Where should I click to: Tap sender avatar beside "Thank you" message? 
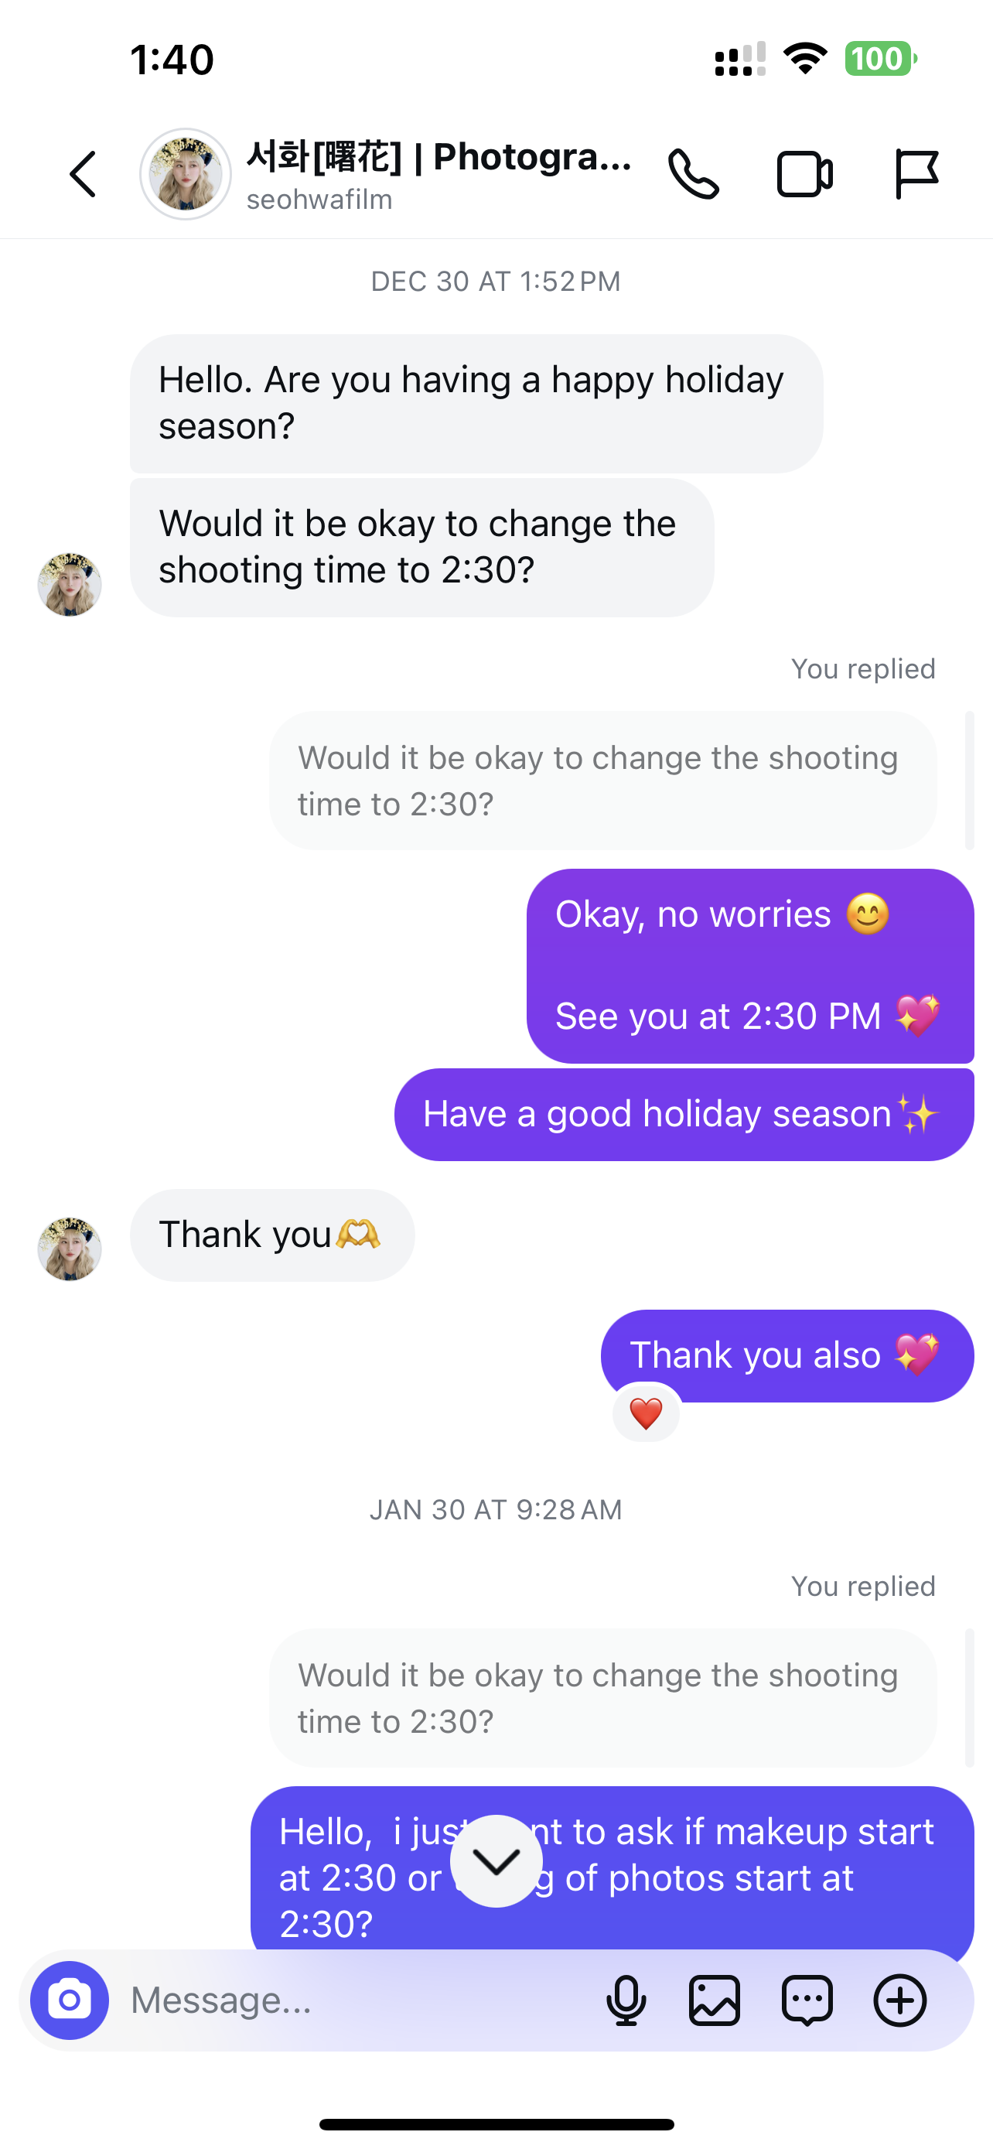(69, 1249)
